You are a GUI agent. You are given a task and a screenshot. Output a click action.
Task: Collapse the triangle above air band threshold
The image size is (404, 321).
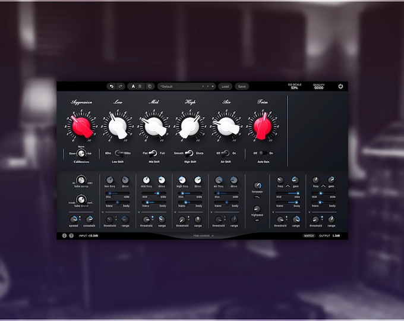212,212
